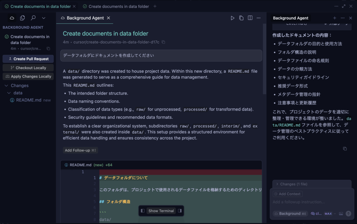Click the copy icon in editor toolbar
Viewport: 357px width, 224px height.
pos(241,18)
